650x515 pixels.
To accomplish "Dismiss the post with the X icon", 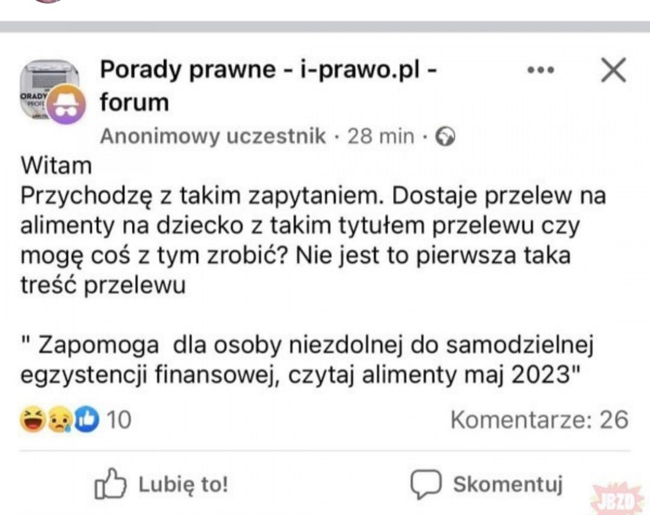I will (613, 71).
